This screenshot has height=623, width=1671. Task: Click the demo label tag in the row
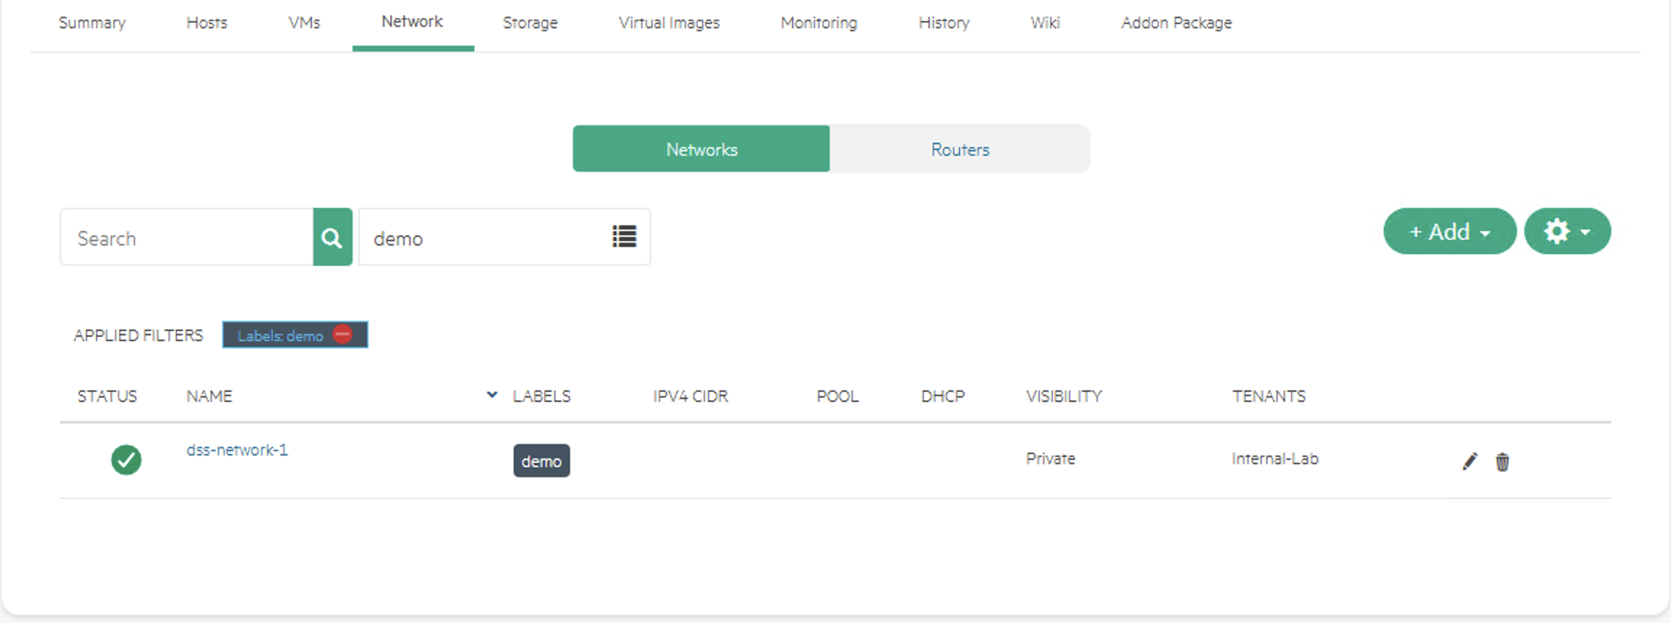[541, 461]
